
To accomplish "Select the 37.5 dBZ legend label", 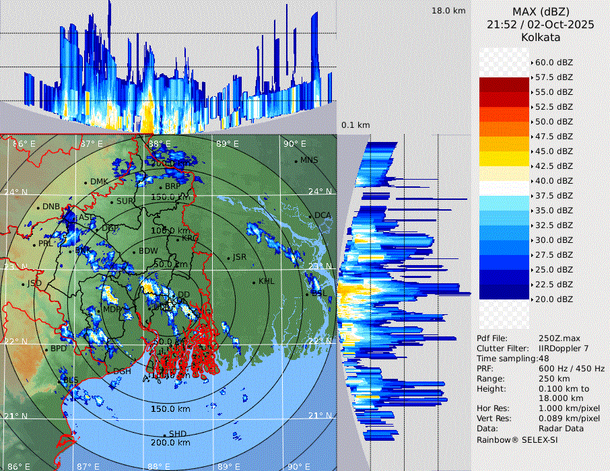I will 554,195.
